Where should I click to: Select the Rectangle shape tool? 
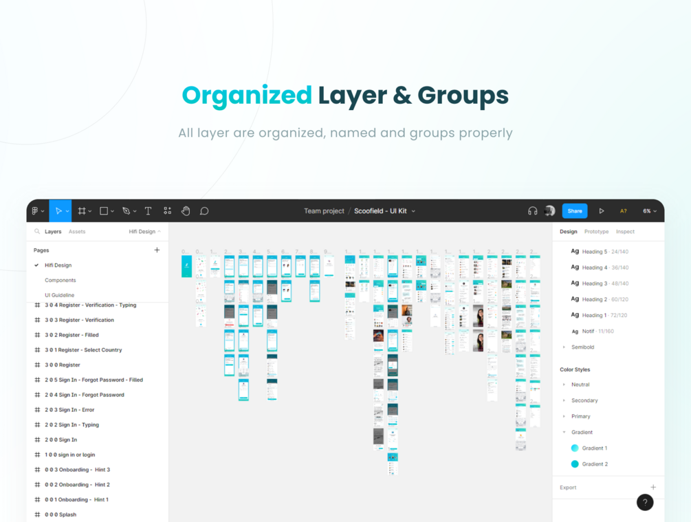click(x=104, y=210)
